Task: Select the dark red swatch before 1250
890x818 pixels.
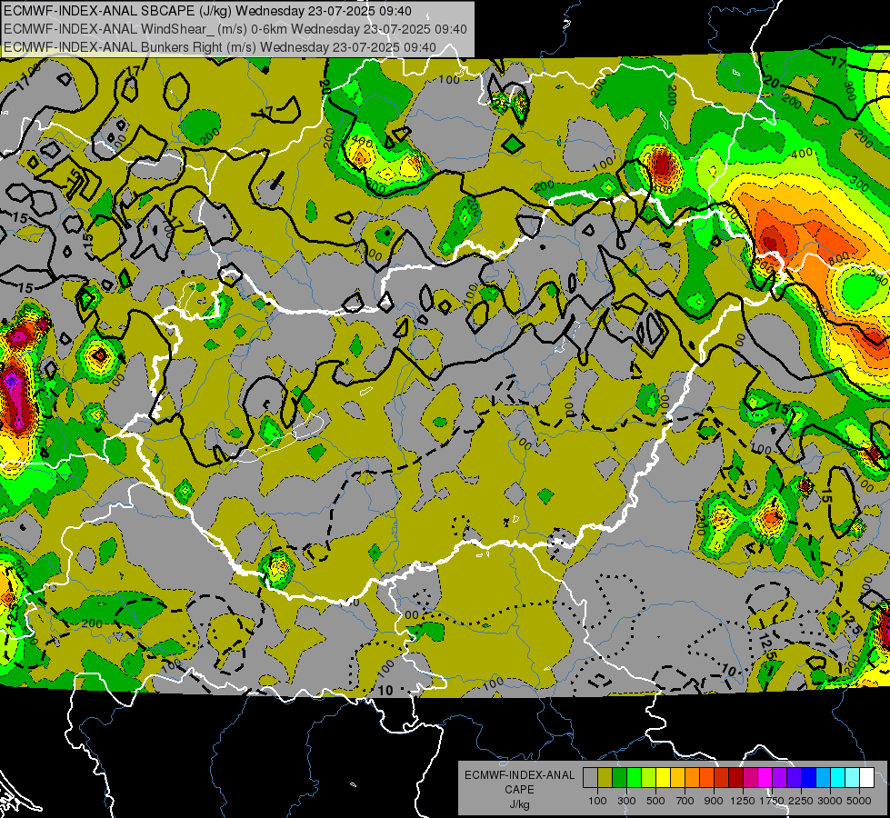Action: 736,777
